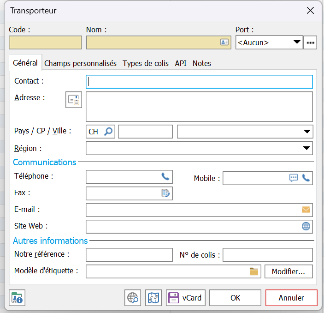Click the globe icon in Site Web field
This screenshot has height=313, width=324.
(306, 226)
